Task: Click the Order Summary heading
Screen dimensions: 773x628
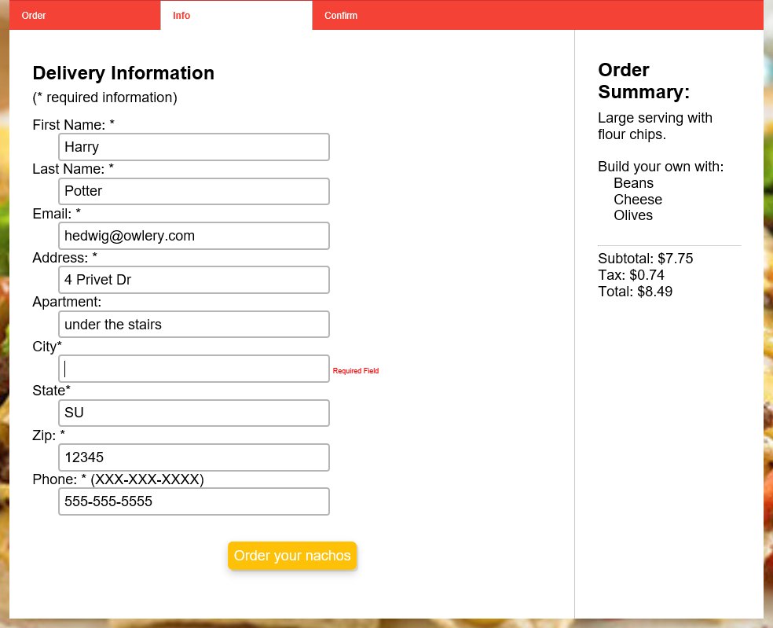Action: (643, 81)
